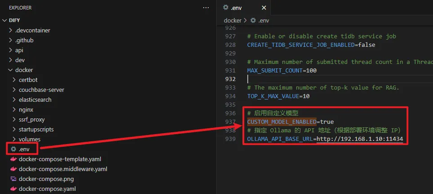Expand the .devcontainer folder
The image size is (433, 194).
11,30
